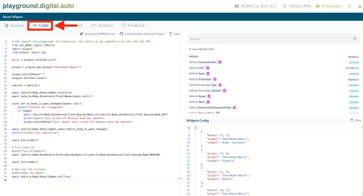Image resolution: width=363 pixels, height=196 pixels.
Task: Click the code Save disk icon
Action: pyautogui.click(x=171, y=34)
